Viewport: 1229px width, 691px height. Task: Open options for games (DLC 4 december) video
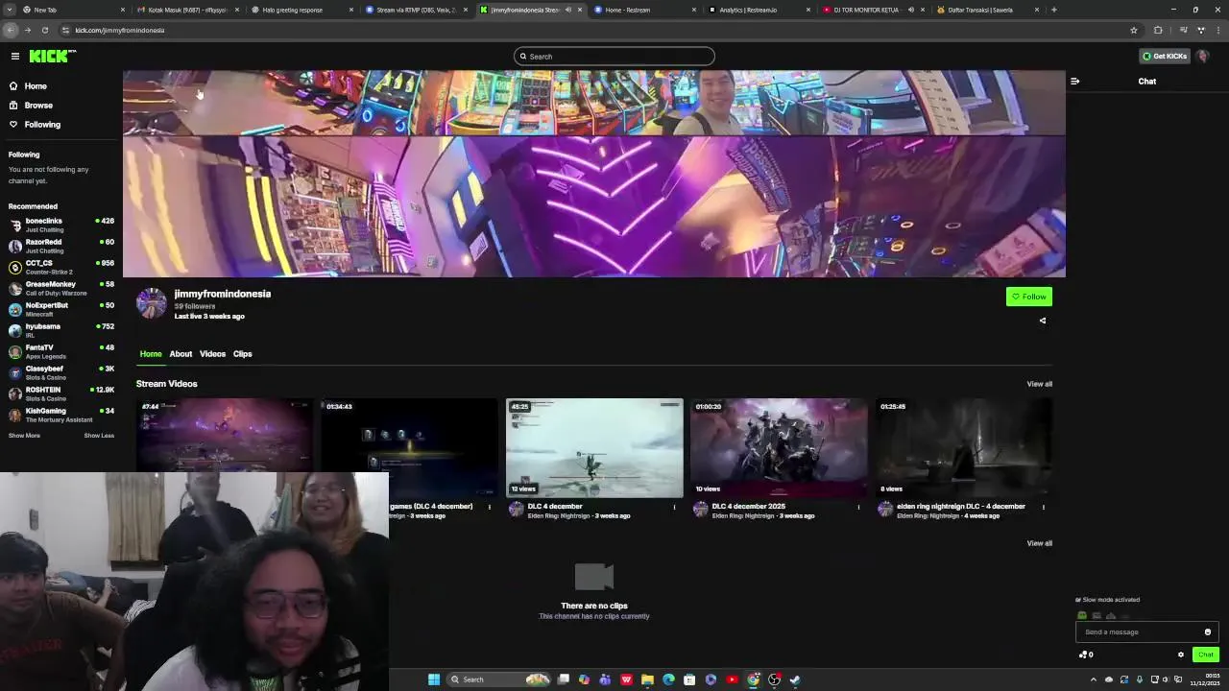pos(490,507)
